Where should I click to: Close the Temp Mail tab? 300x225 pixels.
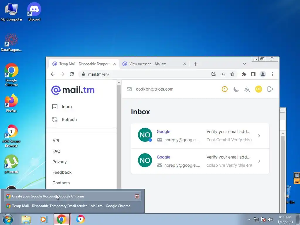115,64
